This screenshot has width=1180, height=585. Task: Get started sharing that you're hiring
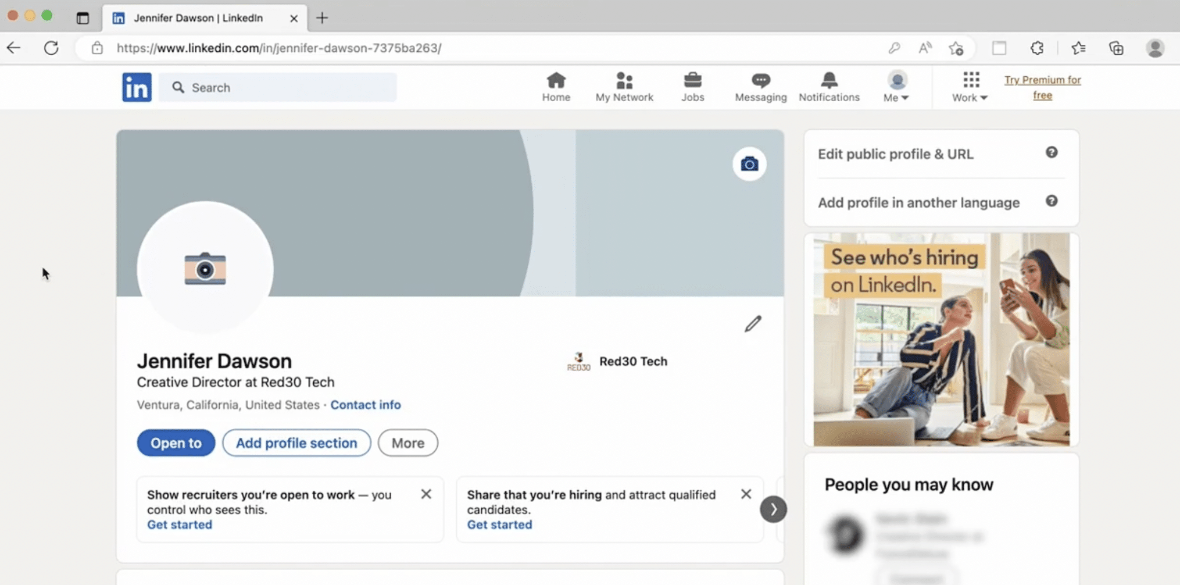499,525
